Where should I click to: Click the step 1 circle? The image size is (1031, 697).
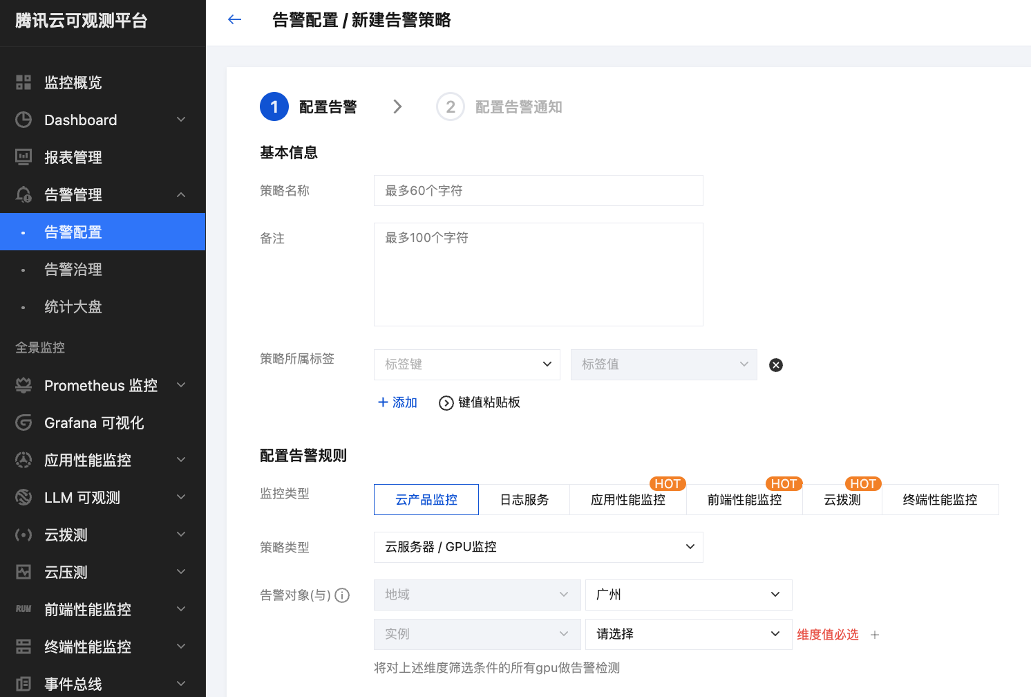coord(274,106)
